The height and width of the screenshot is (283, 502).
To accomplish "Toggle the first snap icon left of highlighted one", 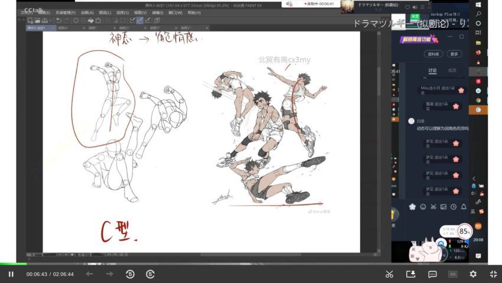I will 132,21.
